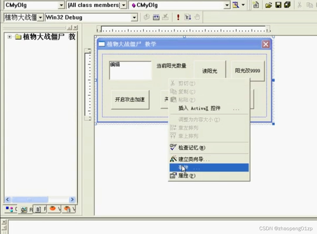This screenshot has height=234, width=317.
Task: Click the 编辑 edit box control
Action: coord(130,70)
